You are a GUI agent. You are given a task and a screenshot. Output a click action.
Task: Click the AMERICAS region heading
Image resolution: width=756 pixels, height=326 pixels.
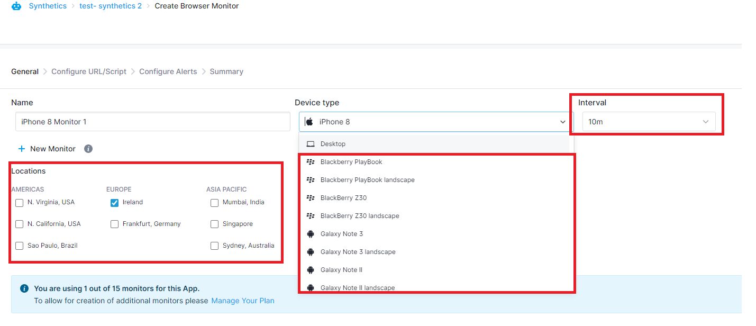[x=28, y=189]
